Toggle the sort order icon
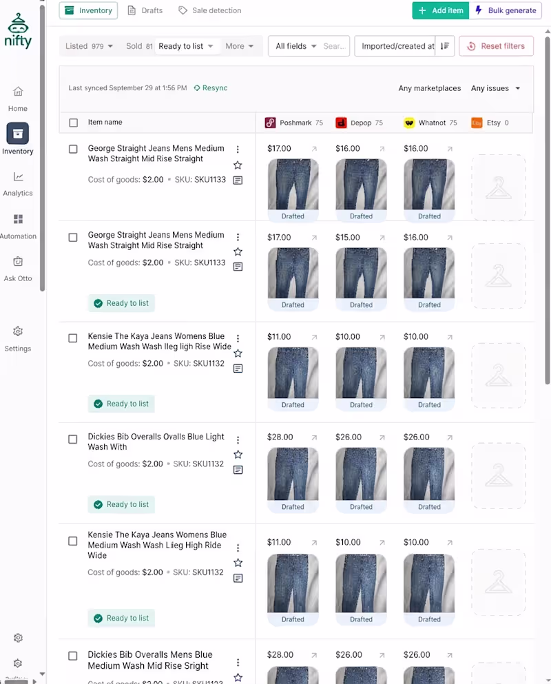This screenshot has width=551, height=684. click(444, 45)
